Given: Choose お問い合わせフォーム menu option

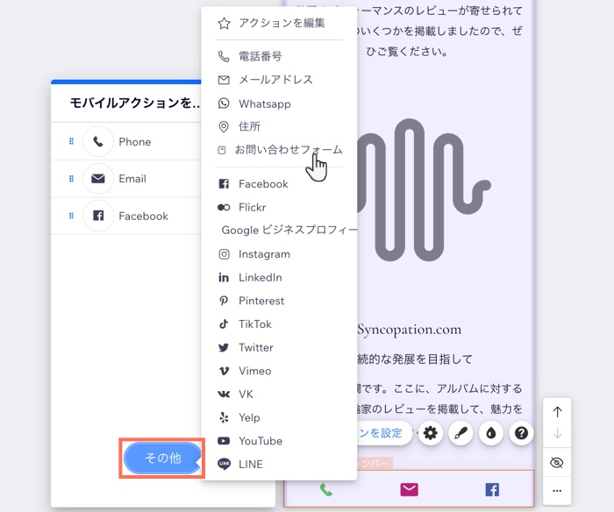Looking at the screenshot, I should (x=288, y=150).
